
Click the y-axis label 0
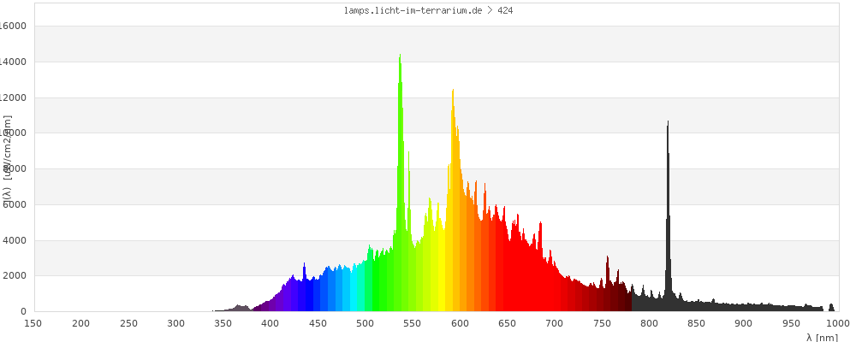click(x=23, y=312)
